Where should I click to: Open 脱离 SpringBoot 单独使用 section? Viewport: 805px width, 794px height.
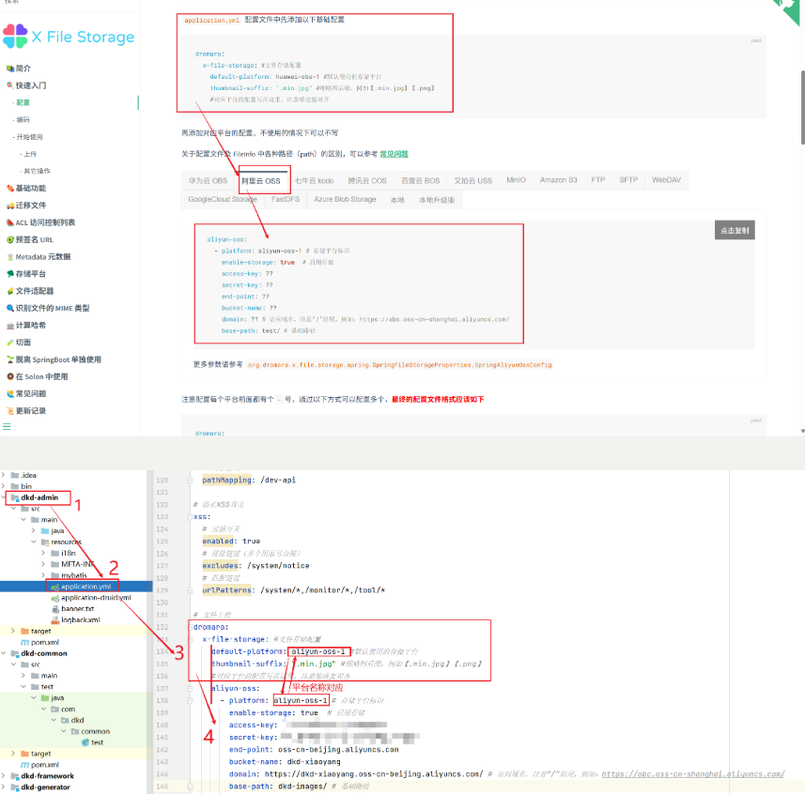57,359
